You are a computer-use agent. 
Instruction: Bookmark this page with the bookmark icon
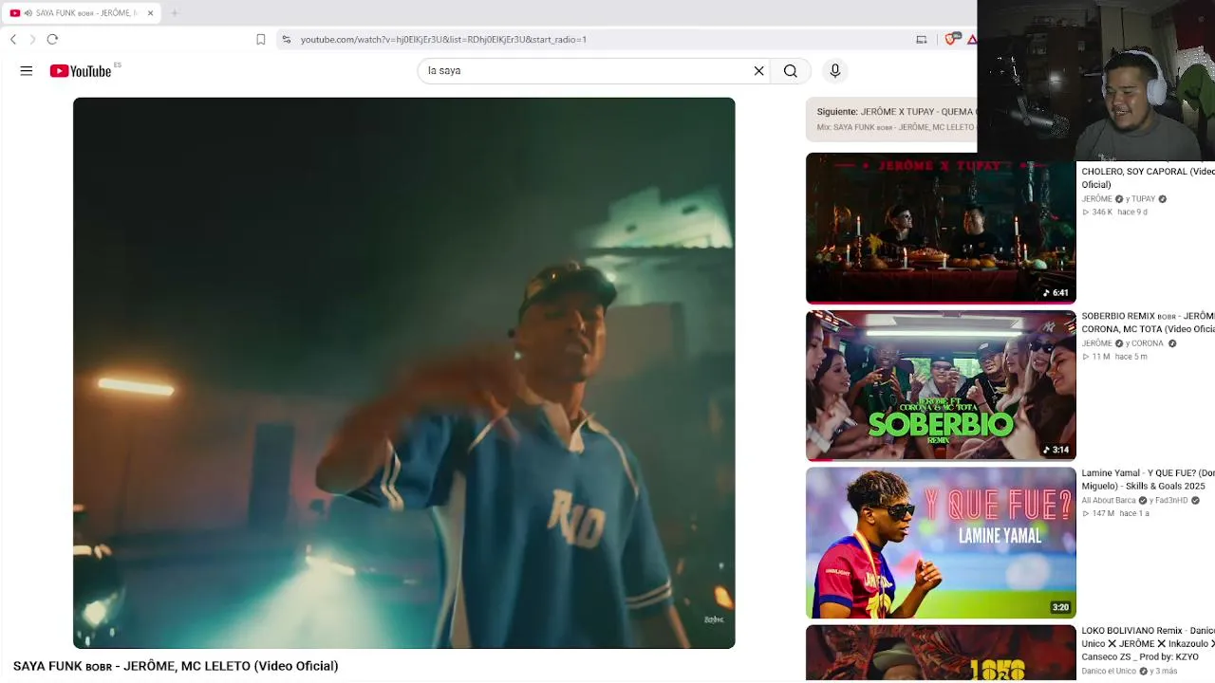click(261, 39)
